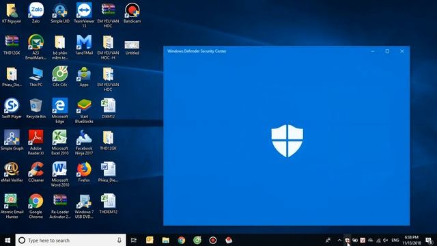The height and width of the screenshot is (246, 437).
Task: Open the Microsoft Edge desktop shortcut
Action: pyautogui.click(x=60, y=111)
